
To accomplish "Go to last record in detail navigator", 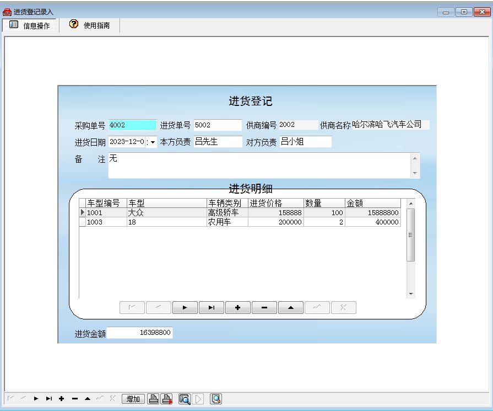I will tap(212, 307).
